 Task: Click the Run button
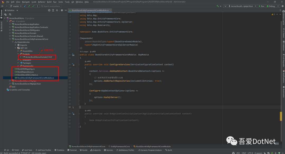tap(262, 6)
